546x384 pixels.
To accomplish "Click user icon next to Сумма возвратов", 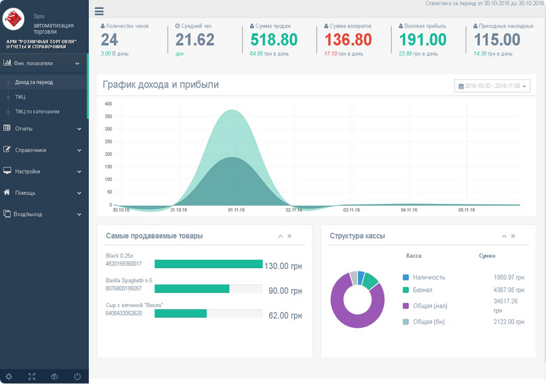I will click(326, 26).
